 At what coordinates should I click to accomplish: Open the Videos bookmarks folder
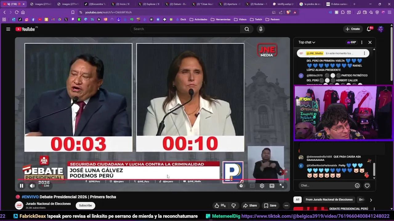(x=240, y=19)
